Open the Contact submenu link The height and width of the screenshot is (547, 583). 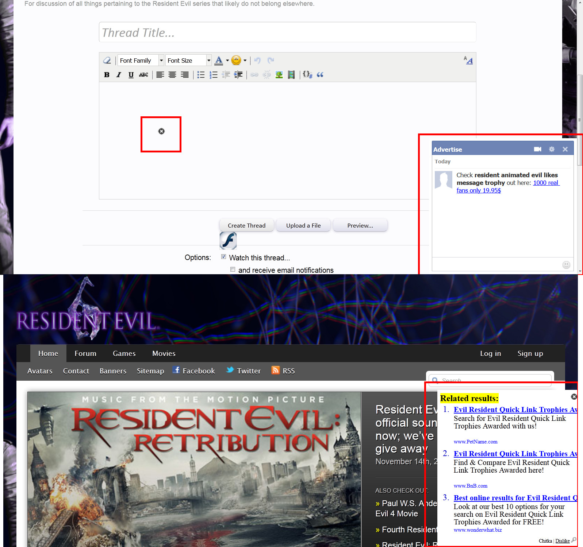tap(76, 371)
